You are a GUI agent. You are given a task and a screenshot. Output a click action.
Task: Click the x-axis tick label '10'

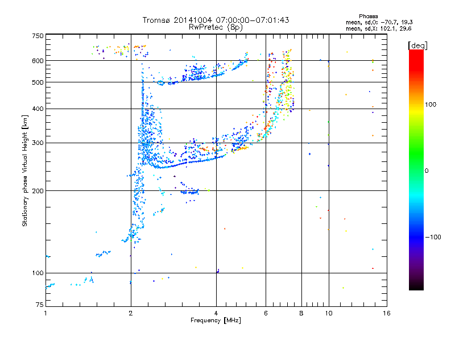click(x=329, y=313)
